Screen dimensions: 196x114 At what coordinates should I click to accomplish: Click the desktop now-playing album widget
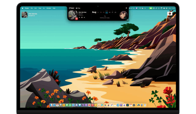pyautogui.click(x=24, y=15)
